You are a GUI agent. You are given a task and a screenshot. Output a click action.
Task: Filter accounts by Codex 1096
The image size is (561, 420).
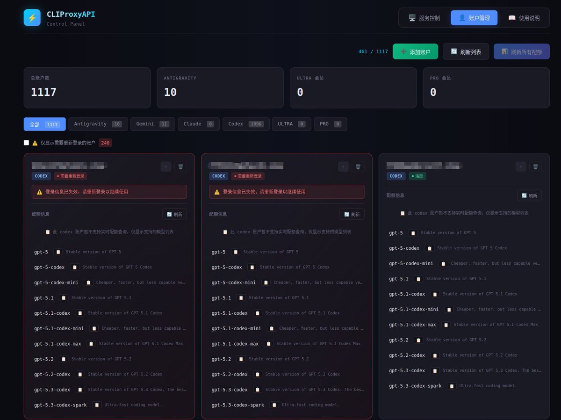point(246,124)
